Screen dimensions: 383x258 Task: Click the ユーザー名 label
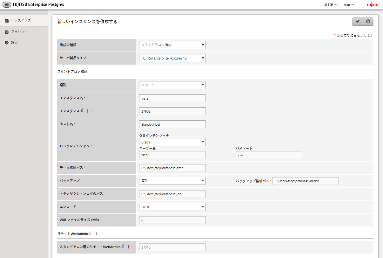point(147,148)
